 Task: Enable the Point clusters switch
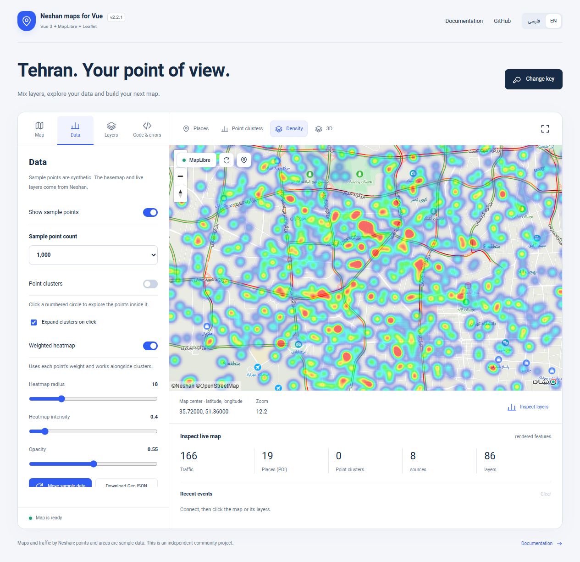[x=150, y=284]
